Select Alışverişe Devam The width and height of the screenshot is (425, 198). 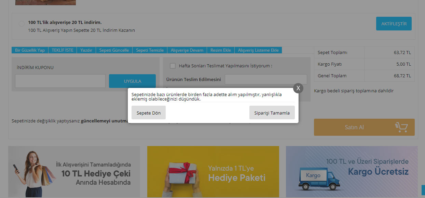187,50
